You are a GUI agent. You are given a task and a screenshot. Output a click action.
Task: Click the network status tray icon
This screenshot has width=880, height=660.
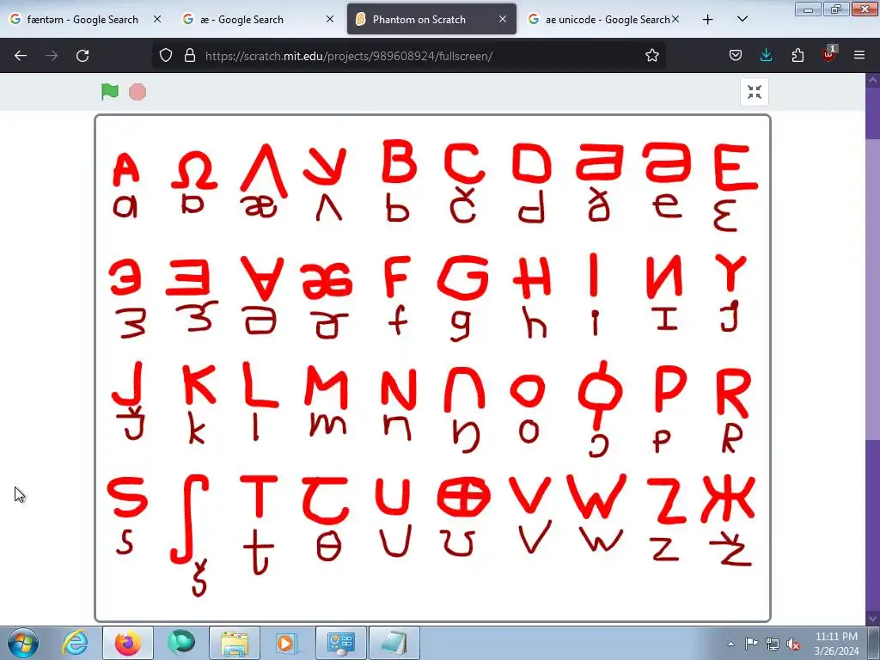(x=773, y=644)
